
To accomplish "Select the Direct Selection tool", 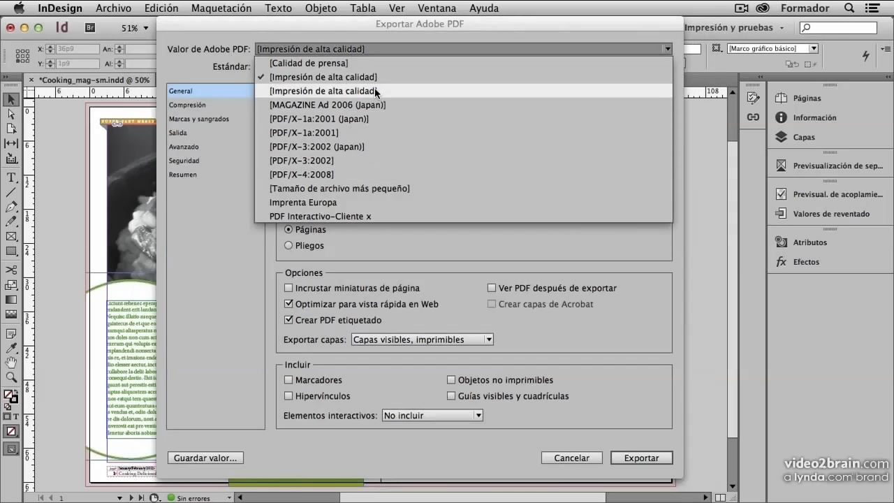I will coord(11,114).
